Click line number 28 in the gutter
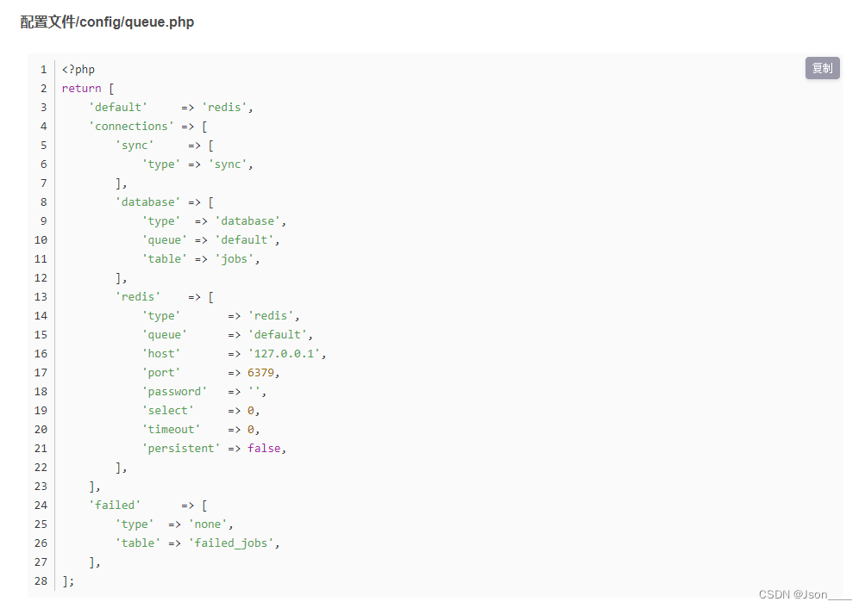The width and height of the screenshot is (865, 608). pos(40,580)
